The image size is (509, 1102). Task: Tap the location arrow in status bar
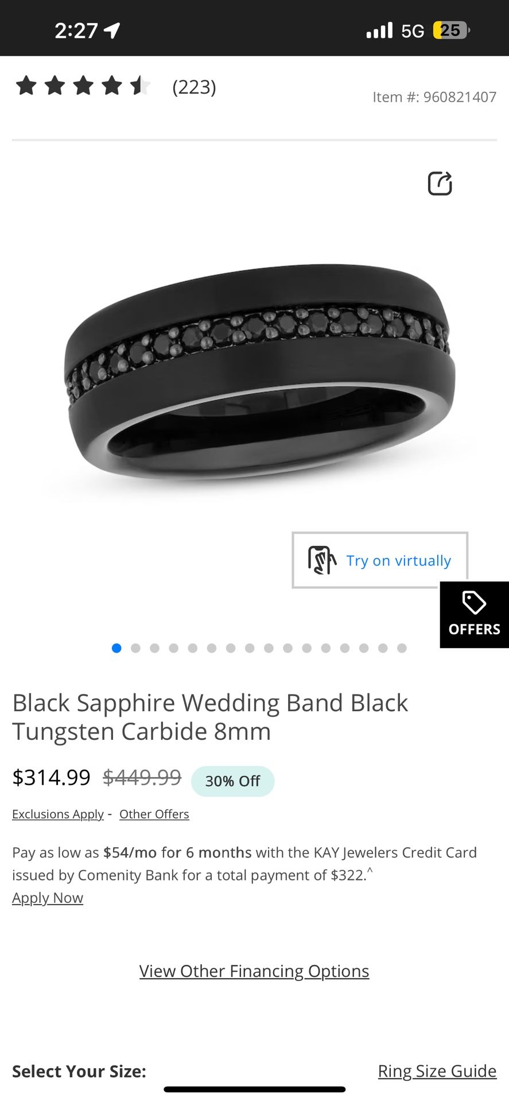tap(112, 30)
